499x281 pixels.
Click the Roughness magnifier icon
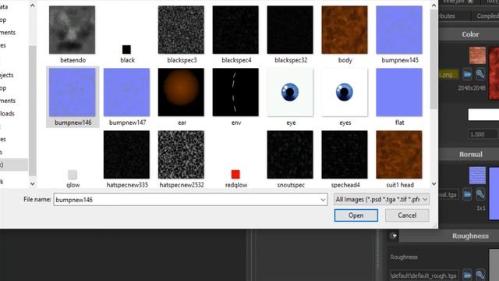[480, 275]
